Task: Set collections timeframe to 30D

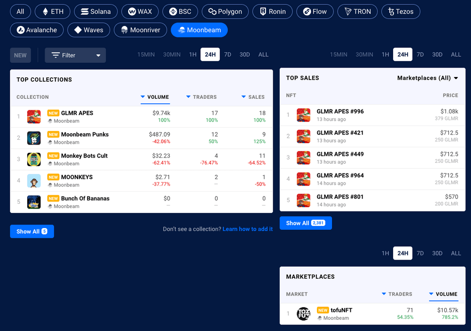Action: [245, 55]
